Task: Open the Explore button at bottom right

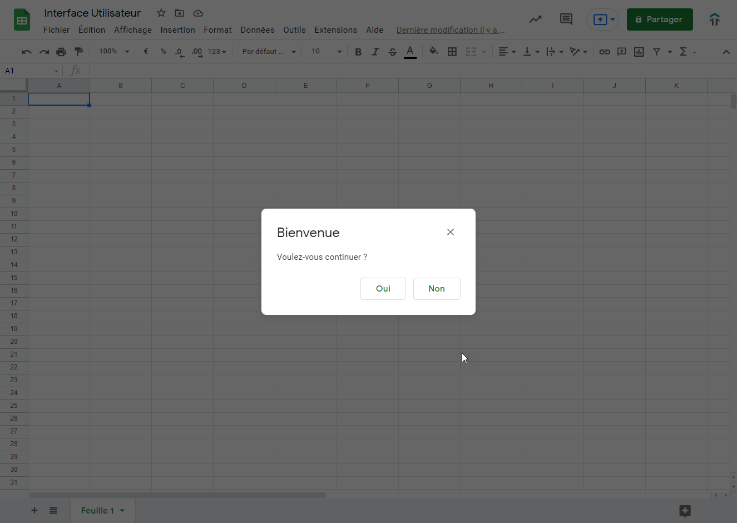Action: coord(685,511)
